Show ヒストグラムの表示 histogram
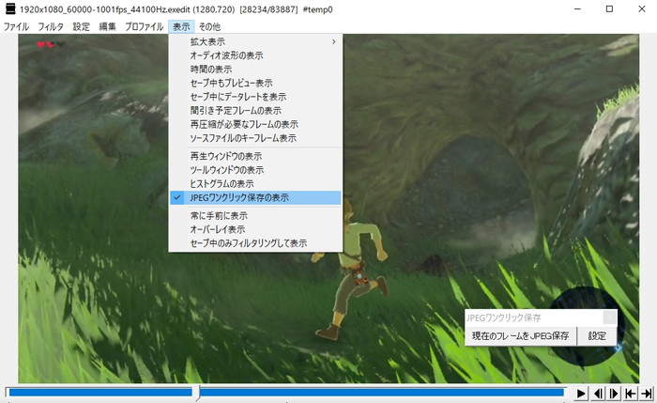The image size is (657, 403). [x=255, y=184]
